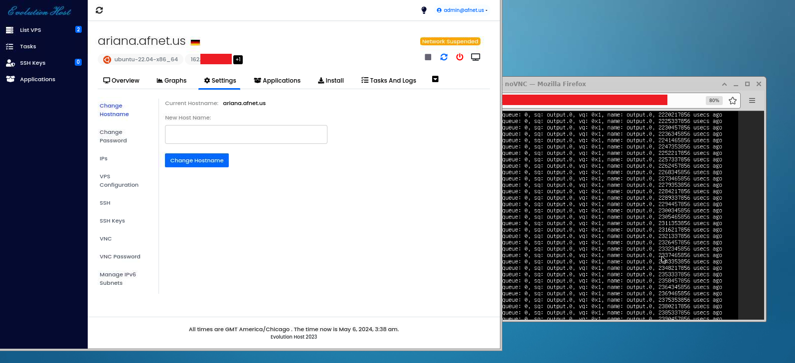Open the Firefox hamburger menu
This screenshot has width=795, height=363.
[752, 101]
